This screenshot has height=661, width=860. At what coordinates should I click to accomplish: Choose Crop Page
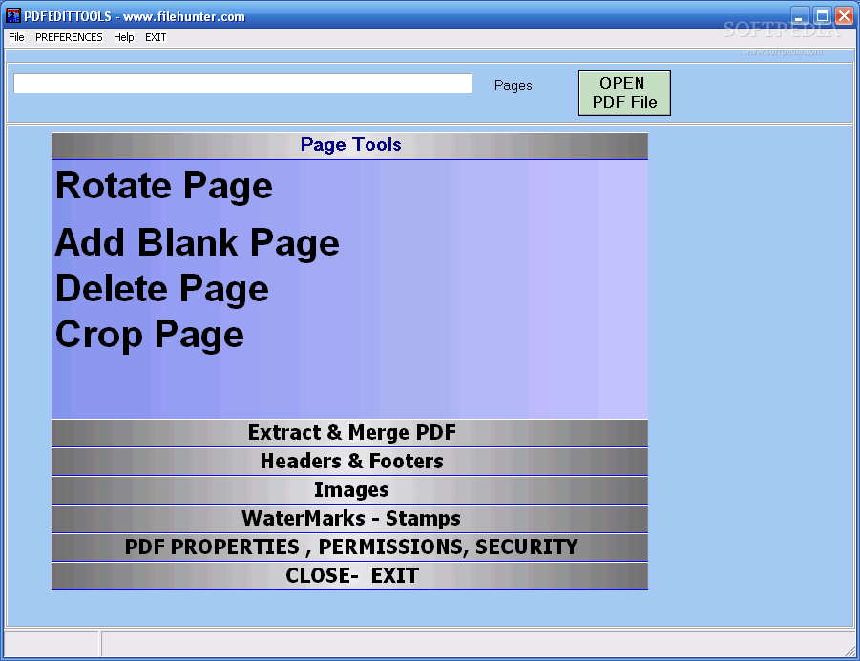tap(150, 335)
